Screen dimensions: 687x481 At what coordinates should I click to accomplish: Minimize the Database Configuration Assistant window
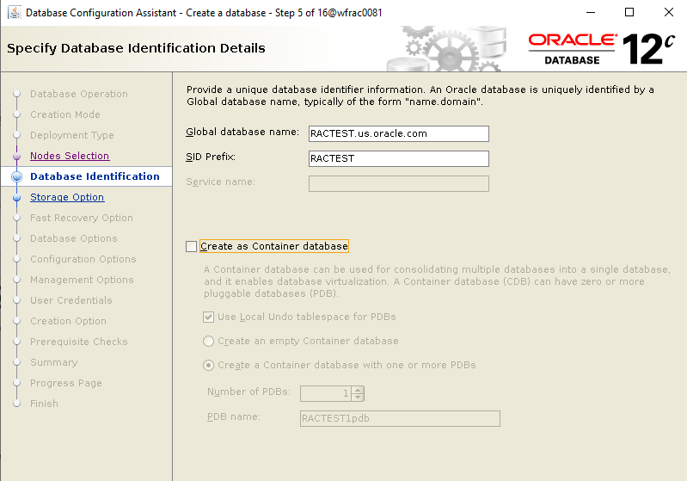tap(591, 12)
